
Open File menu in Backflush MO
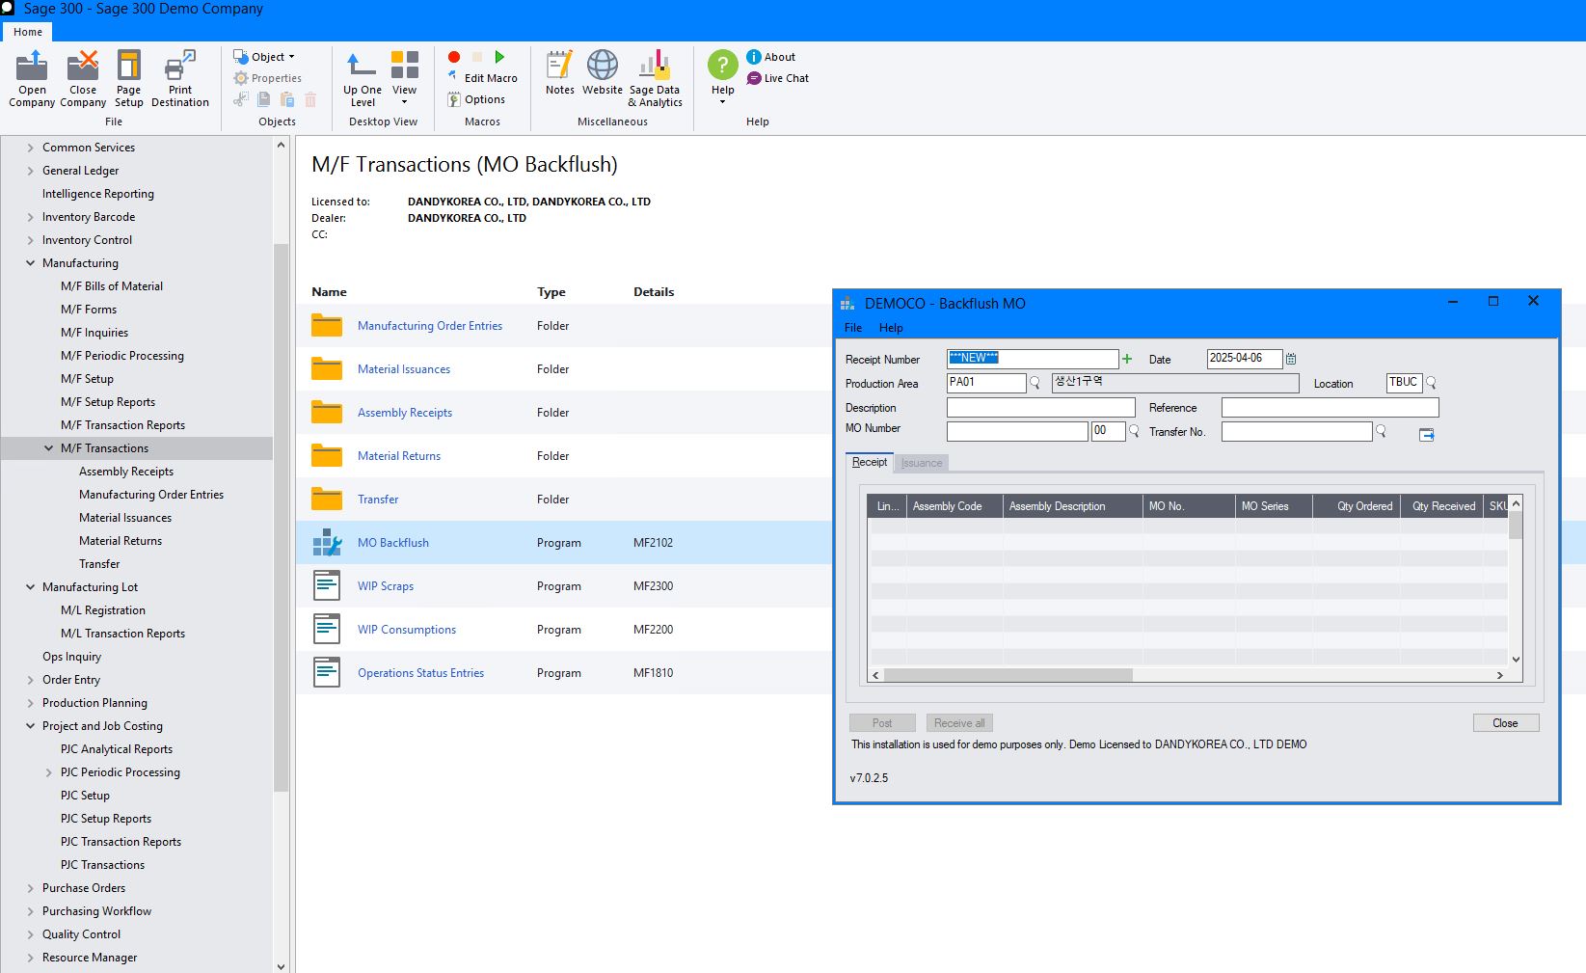[x=853, y=328]
